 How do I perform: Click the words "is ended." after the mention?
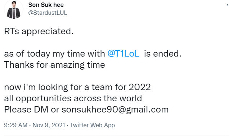[x=163, y=53]
